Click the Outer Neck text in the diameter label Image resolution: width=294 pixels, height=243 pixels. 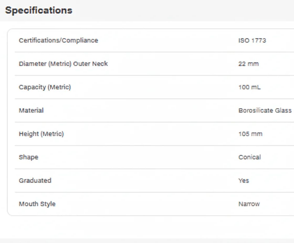point(90,64)
